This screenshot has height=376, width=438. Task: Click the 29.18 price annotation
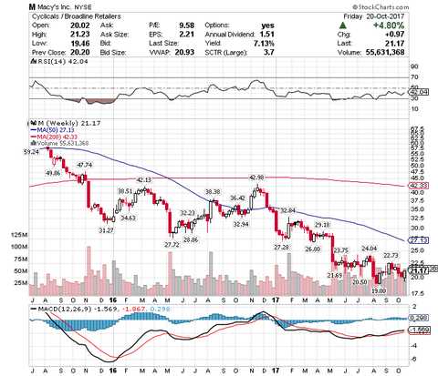(322, 225)
